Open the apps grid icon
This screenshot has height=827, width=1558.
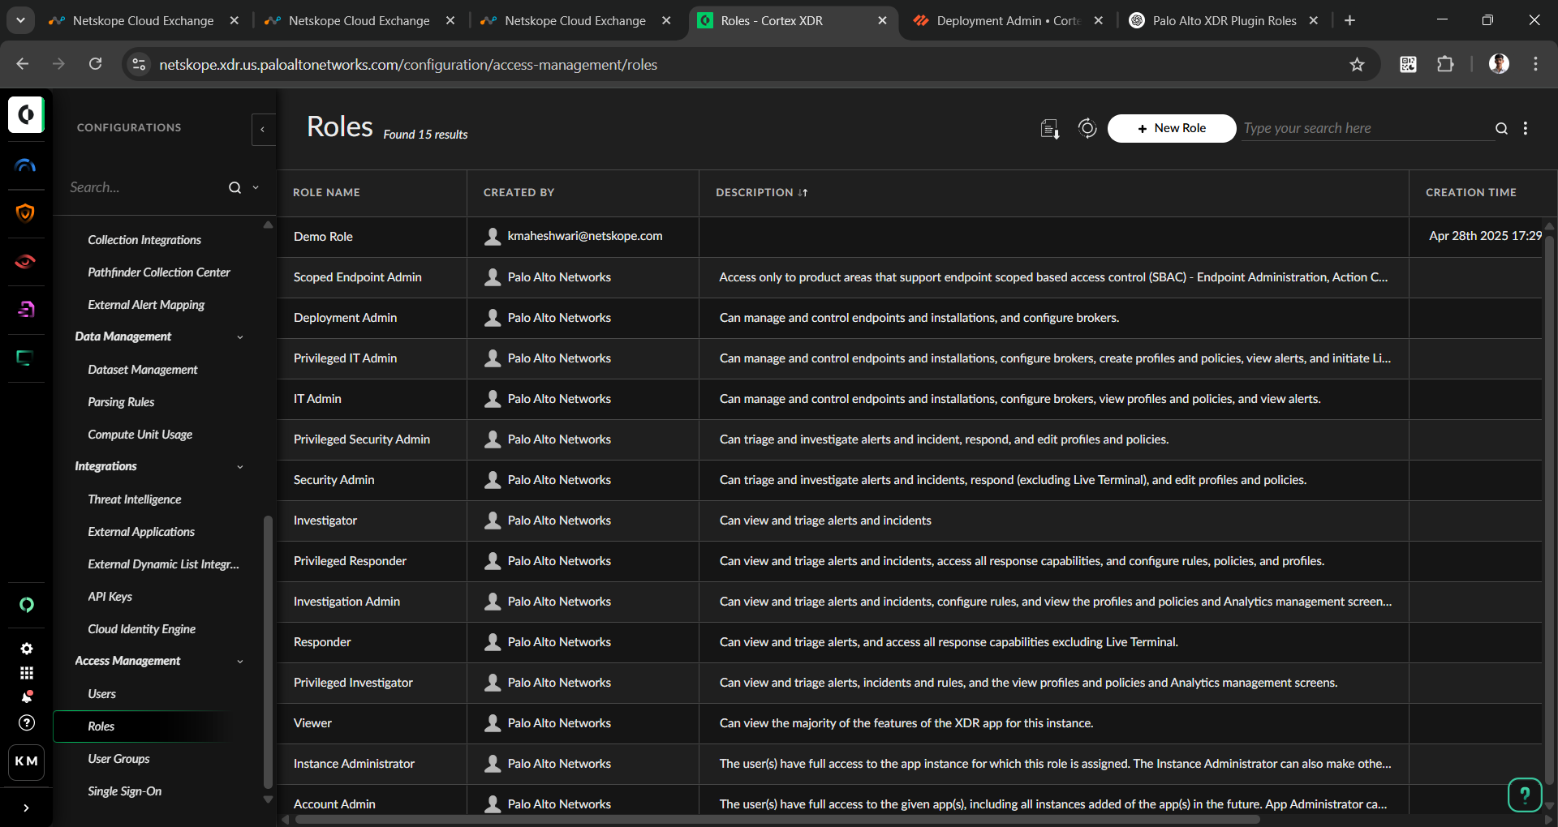pos(27,673)
